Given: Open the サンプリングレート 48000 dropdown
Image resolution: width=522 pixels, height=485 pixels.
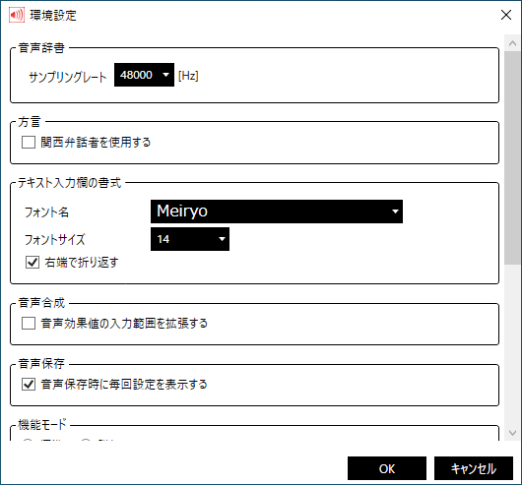Looking at the screenshot, I should click(x=144, y=75).
